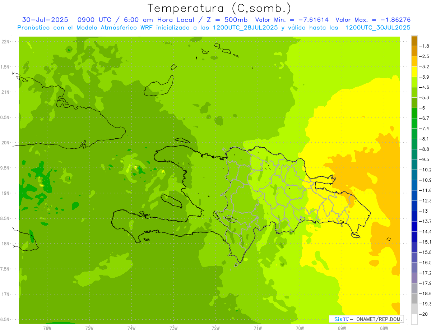Click the 75W longitude axis label
The height and width of the screenshot is (333, 431).
pos(89,328)
